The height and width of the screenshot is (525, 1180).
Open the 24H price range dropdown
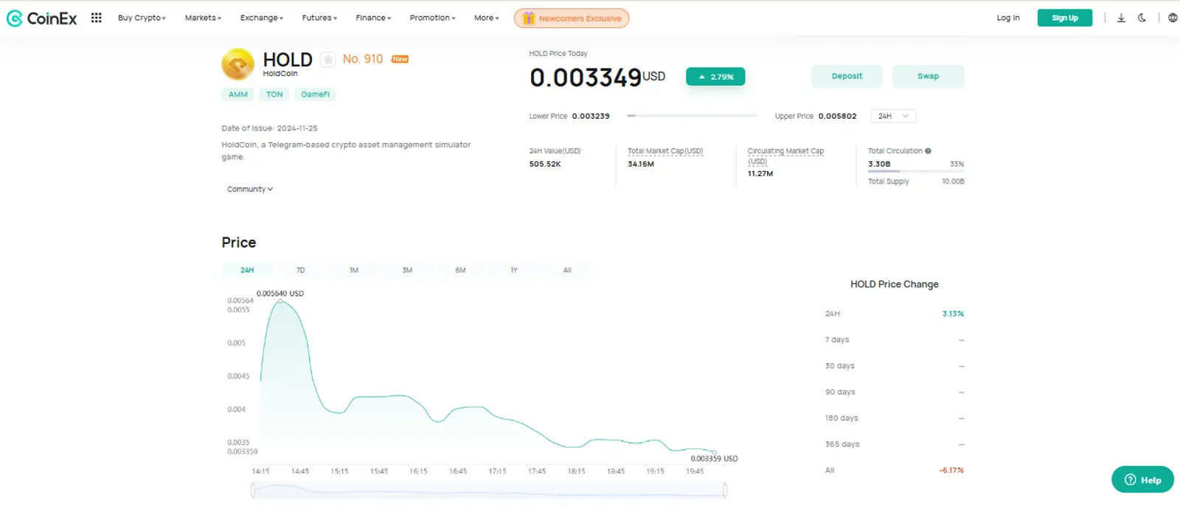893,117
